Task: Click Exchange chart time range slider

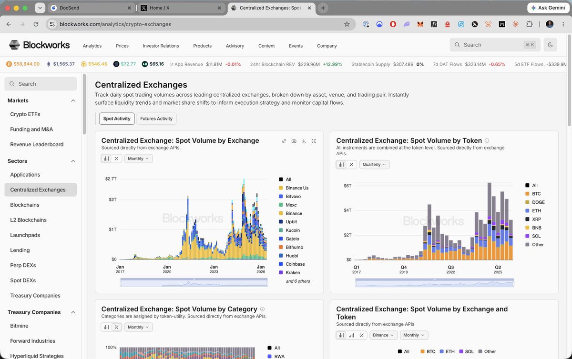Action: [194, 282]
